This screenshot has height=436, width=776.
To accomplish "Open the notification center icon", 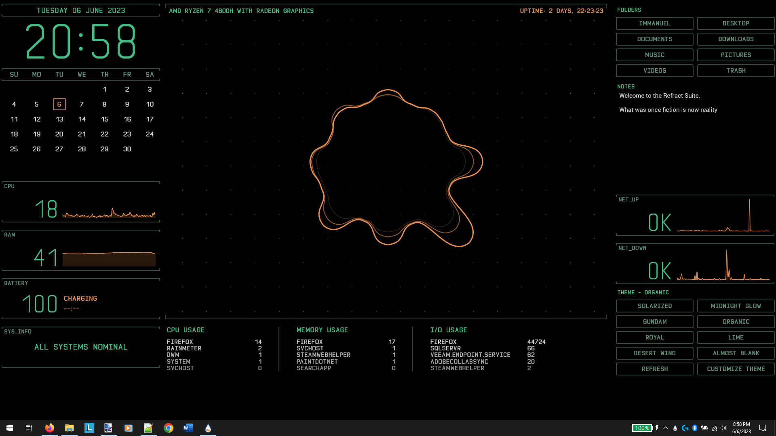I will click(763, 428).
